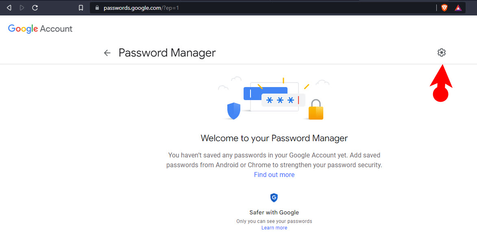Viewport: 477px width, 238px height.
Task: Click the blue Google shield G icon
Action: [x=274, y=198]
